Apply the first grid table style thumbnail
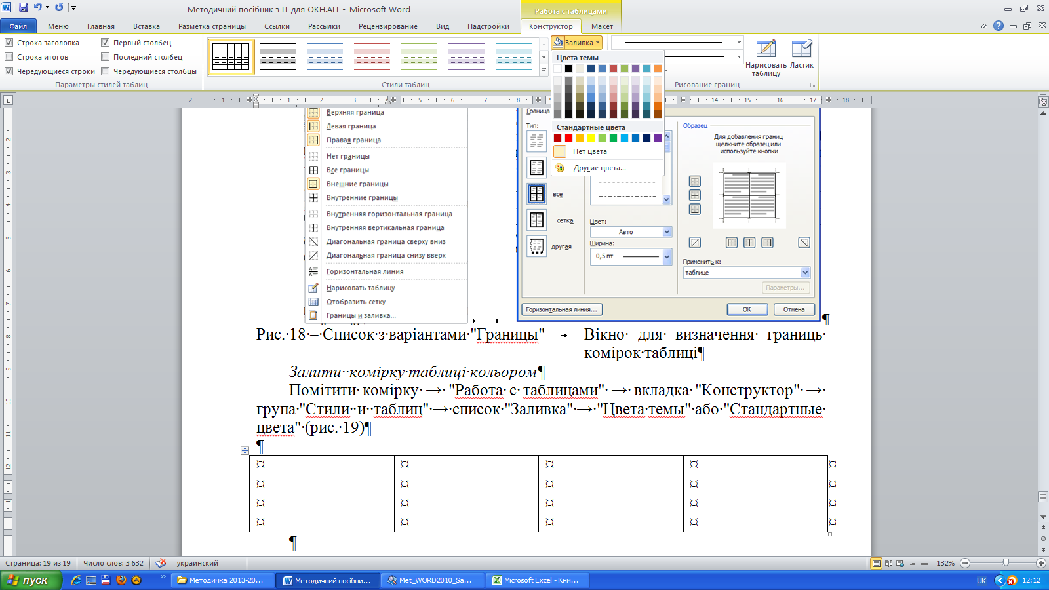The height and width of the screenshot is (590, 1049). [231, 57]
